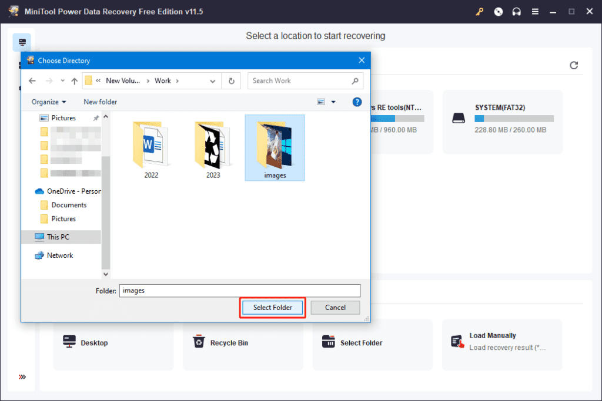Click the Folder name text field
Screen dimensions: 602x401
(x=240, y=291)
